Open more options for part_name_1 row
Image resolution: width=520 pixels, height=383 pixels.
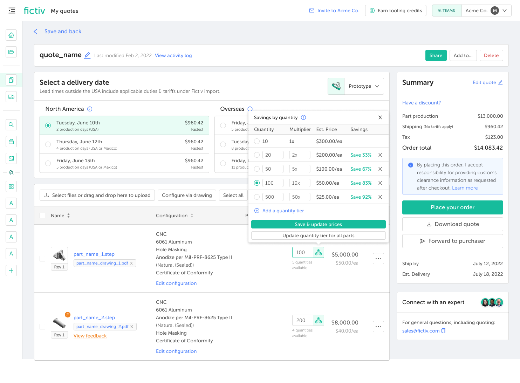(x=378, y=259)
